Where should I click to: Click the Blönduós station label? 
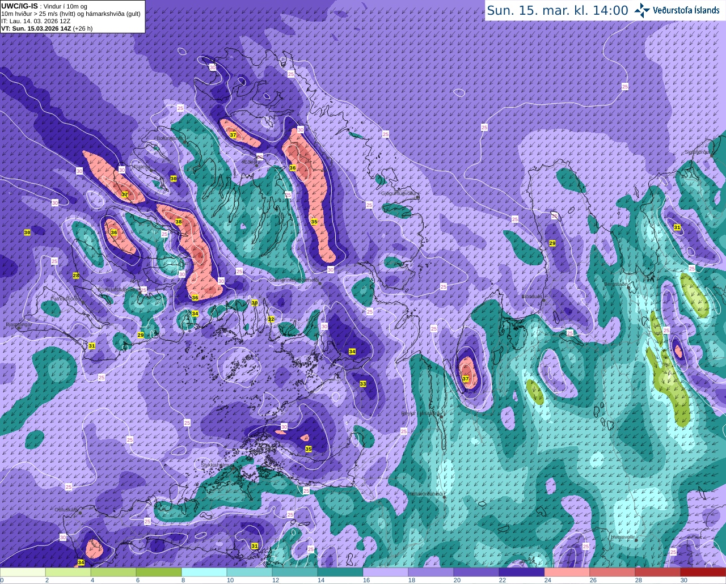pos(532,297)
